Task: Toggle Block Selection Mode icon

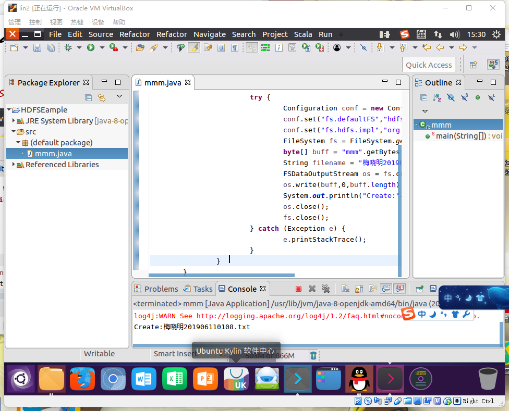Action: [221, 47]
